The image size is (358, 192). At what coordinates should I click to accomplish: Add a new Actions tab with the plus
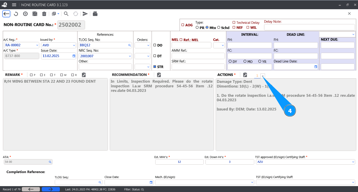pos(263,76)
